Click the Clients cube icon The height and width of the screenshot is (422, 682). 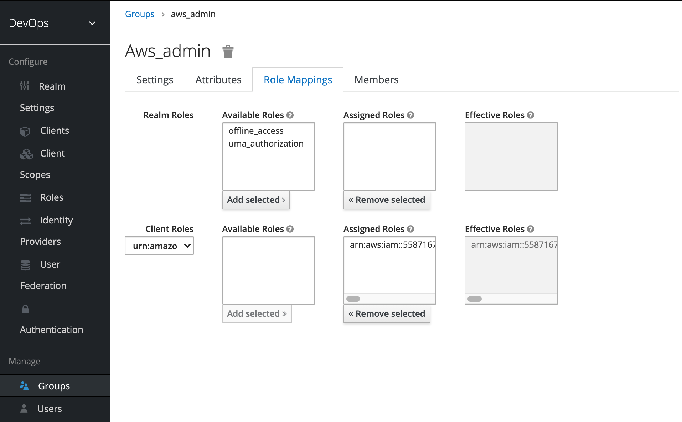point(25,131)
